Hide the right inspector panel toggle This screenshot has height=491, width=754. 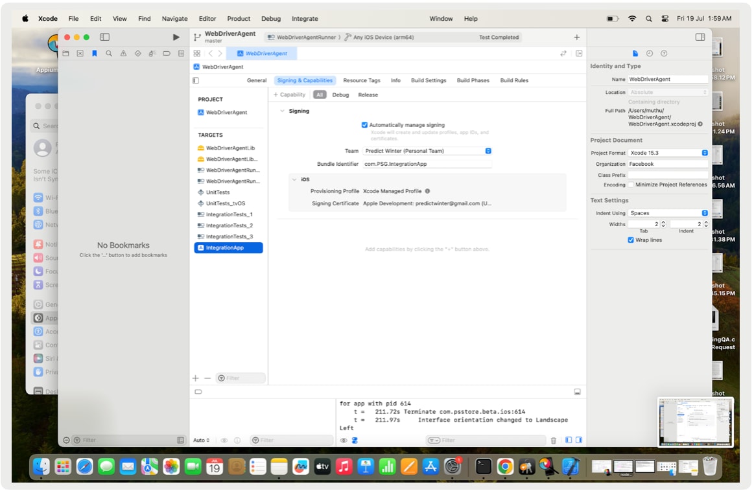pos(700,38)
